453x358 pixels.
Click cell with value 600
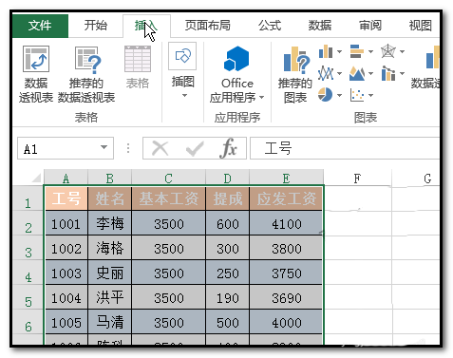pyautogui.click(x=228, y=223)
